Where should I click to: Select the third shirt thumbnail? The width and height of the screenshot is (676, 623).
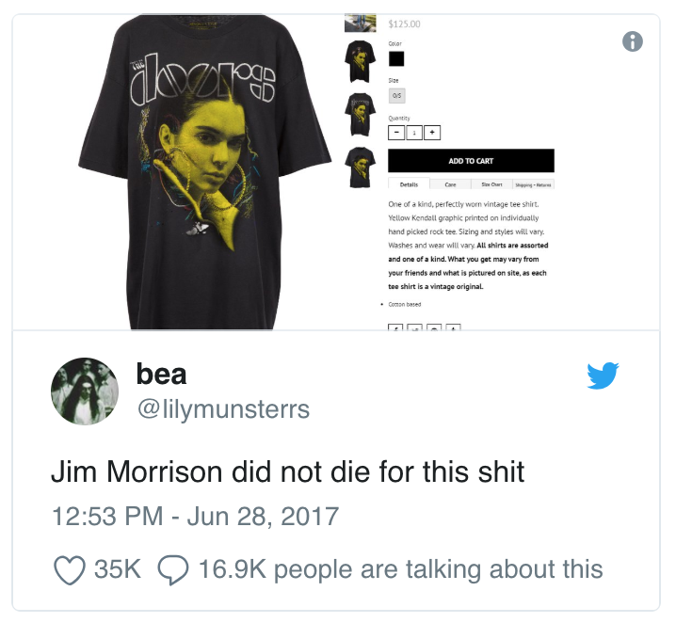360,114
